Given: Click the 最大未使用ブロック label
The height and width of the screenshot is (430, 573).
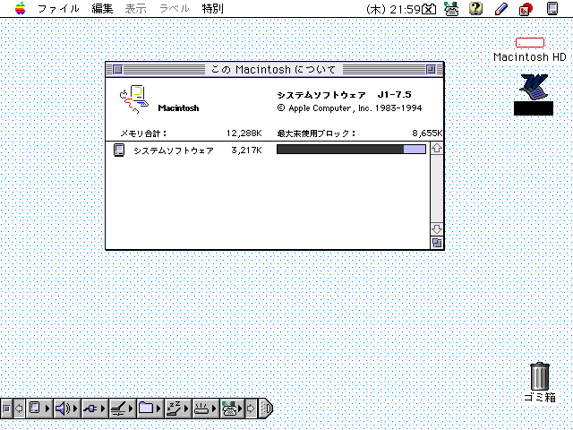Looking at the screenshot, I should (316, 133).
